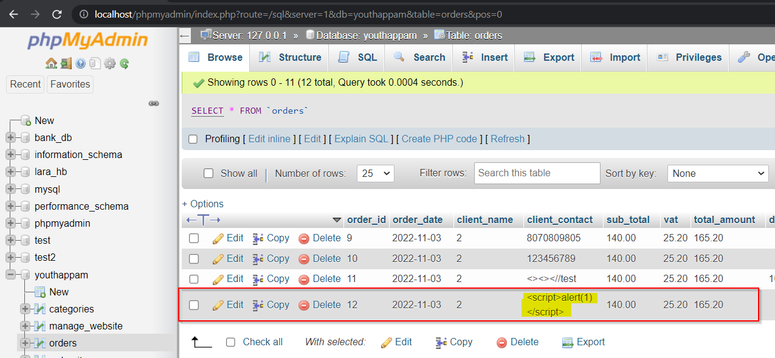
Task: Click the Edit inline link
Action: tap(269, 139)
